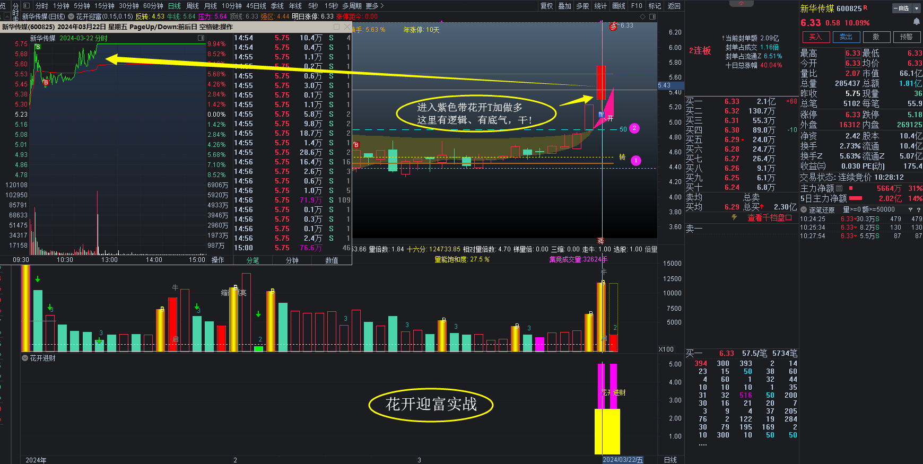Expand the 更多 periods menu

pos(375,6)
